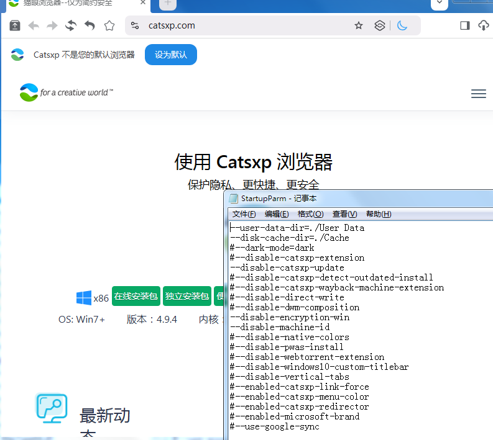Click the StartupParm - 记事本 title bar

pyautogui.click(x=359, y=199)
